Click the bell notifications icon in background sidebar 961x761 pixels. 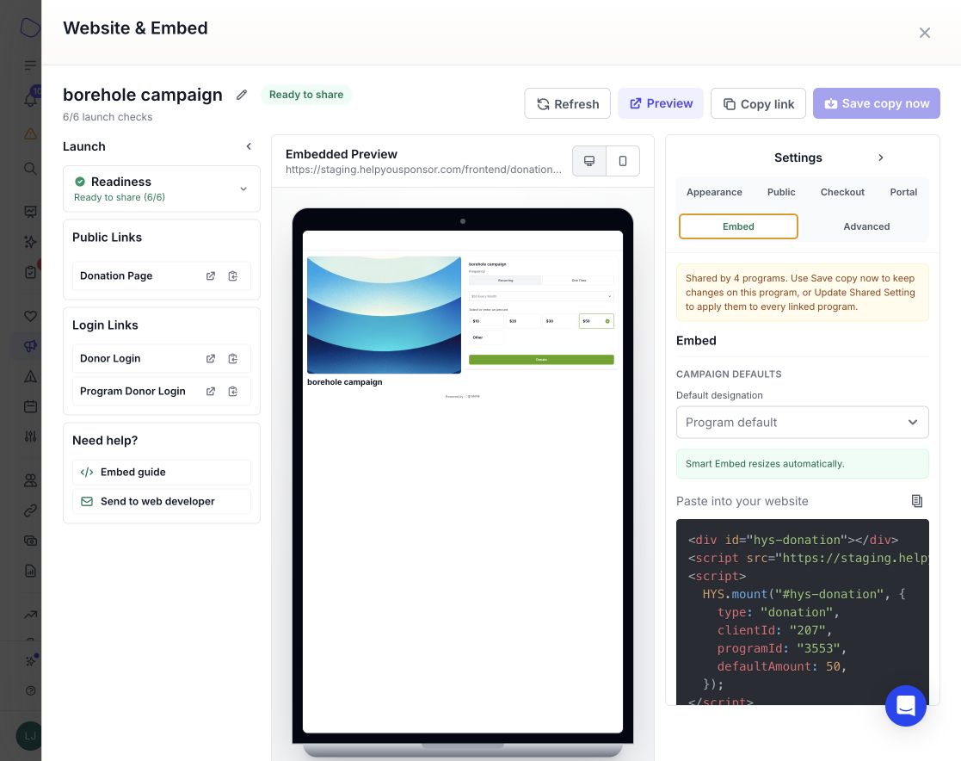tap(30, 98)
